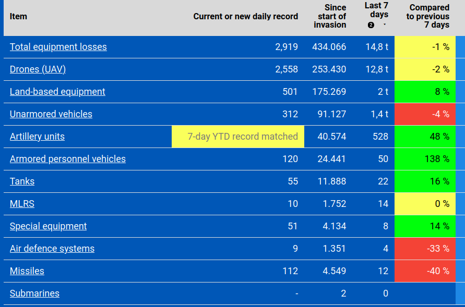The image size is (465, 307).
Task: Click the 12,8 t drones weekly value
Action: pos(377,69)
